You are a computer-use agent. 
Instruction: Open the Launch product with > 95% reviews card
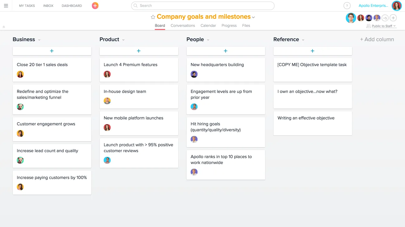coord(139,153)
